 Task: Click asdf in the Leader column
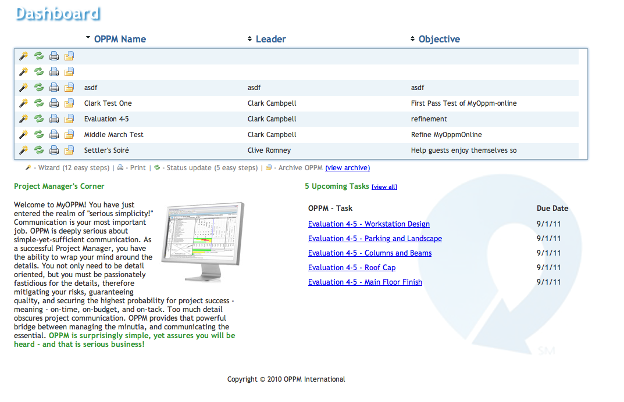coord(254,88)
